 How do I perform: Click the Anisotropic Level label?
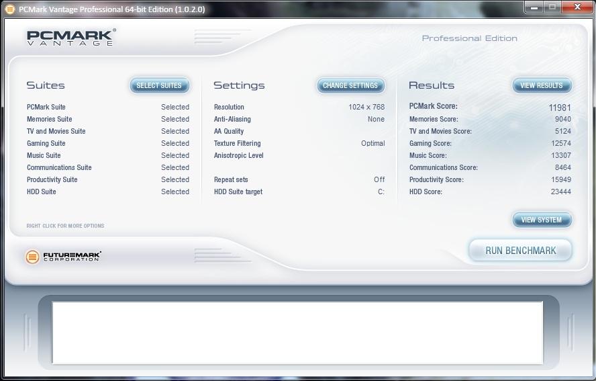[x=239, y=155]
